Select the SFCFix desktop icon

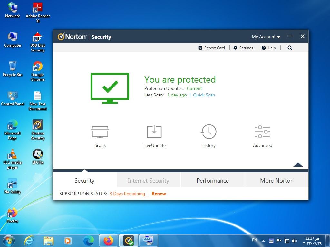[38, 157]
